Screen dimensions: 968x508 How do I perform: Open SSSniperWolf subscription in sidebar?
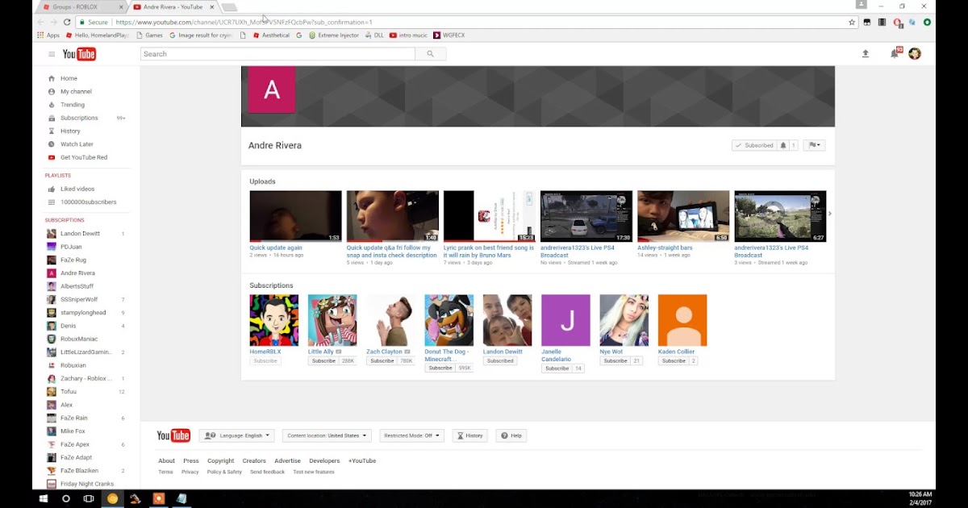(79, 299)
